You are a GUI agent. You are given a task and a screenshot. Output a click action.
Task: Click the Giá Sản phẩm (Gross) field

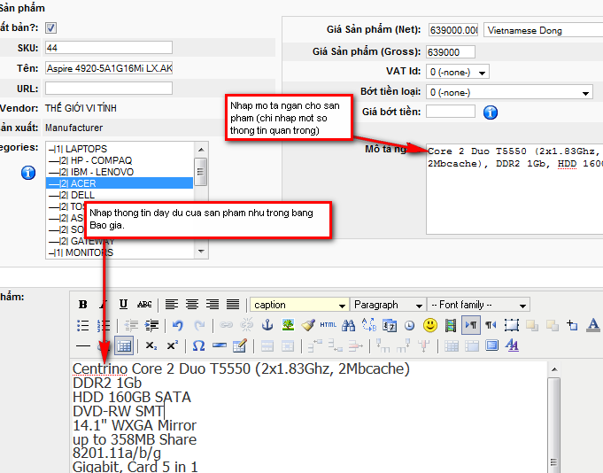[451, 52]
